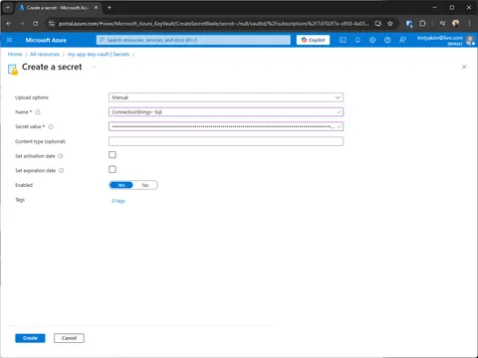The image size is (478, 358).
Task: Click the media control icon in Chrome toolbar
Action: pos(442,24)
